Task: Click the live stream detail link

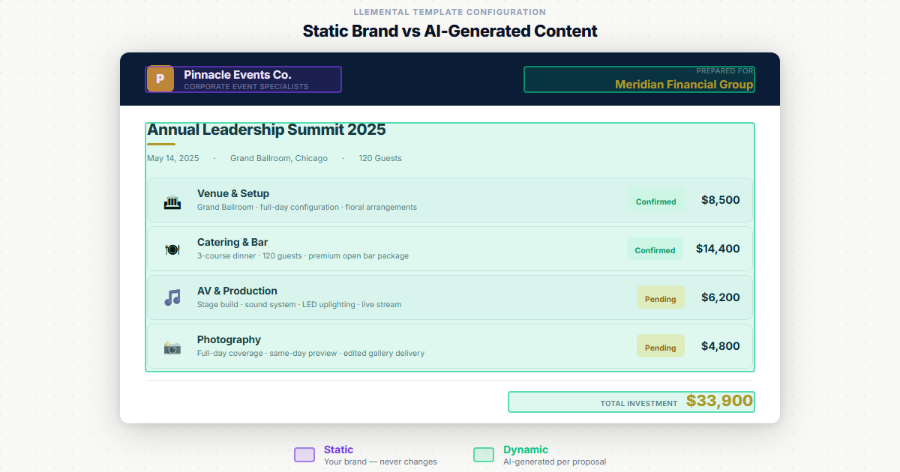Action: pyautogui.click(x=382, y=304)
